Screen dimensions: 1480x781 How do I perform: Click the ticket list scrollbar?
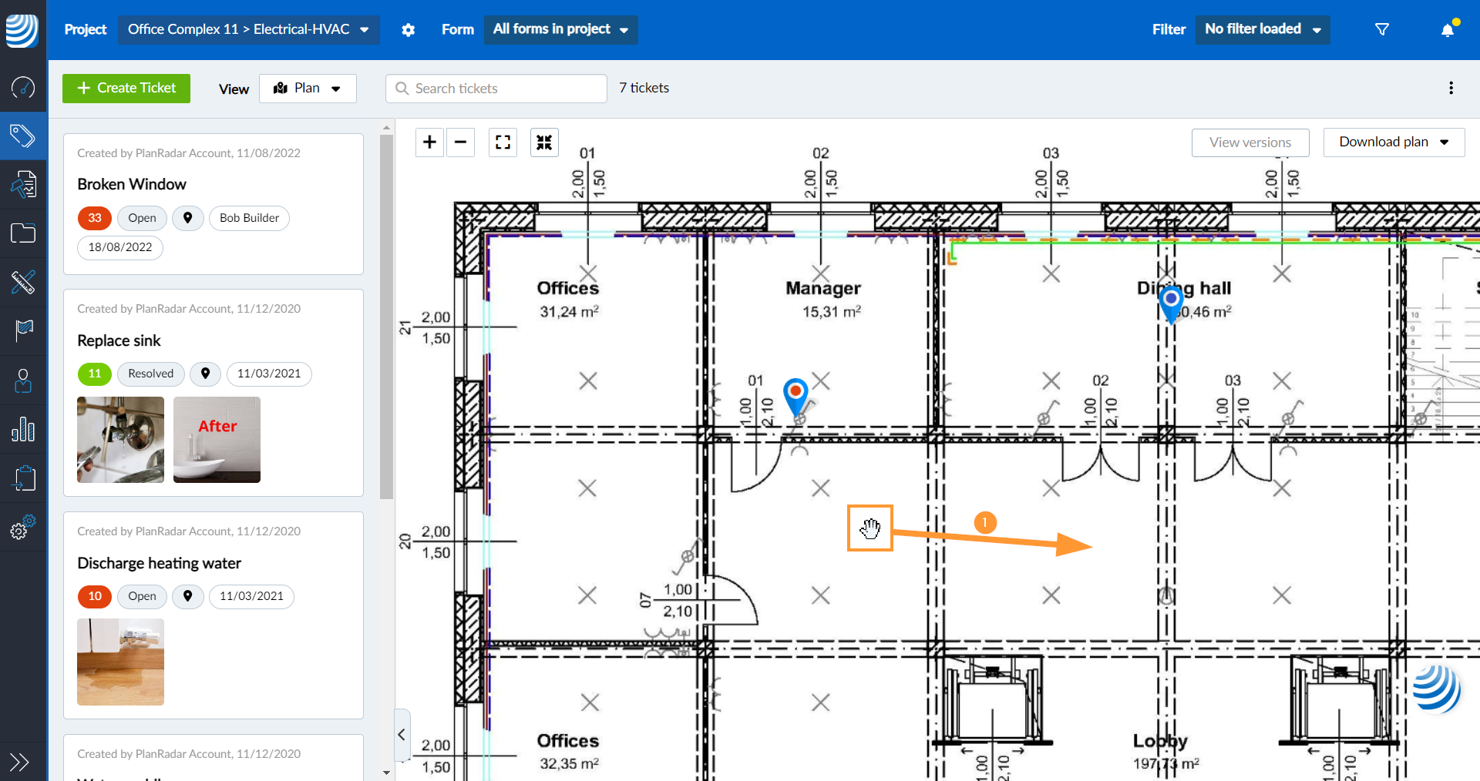[387, 317]
